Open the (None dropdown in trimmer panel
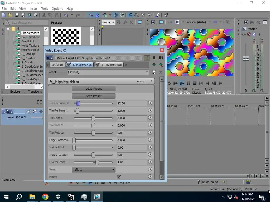This screenshot has width=270, height=202. click(x=108, y=22)
